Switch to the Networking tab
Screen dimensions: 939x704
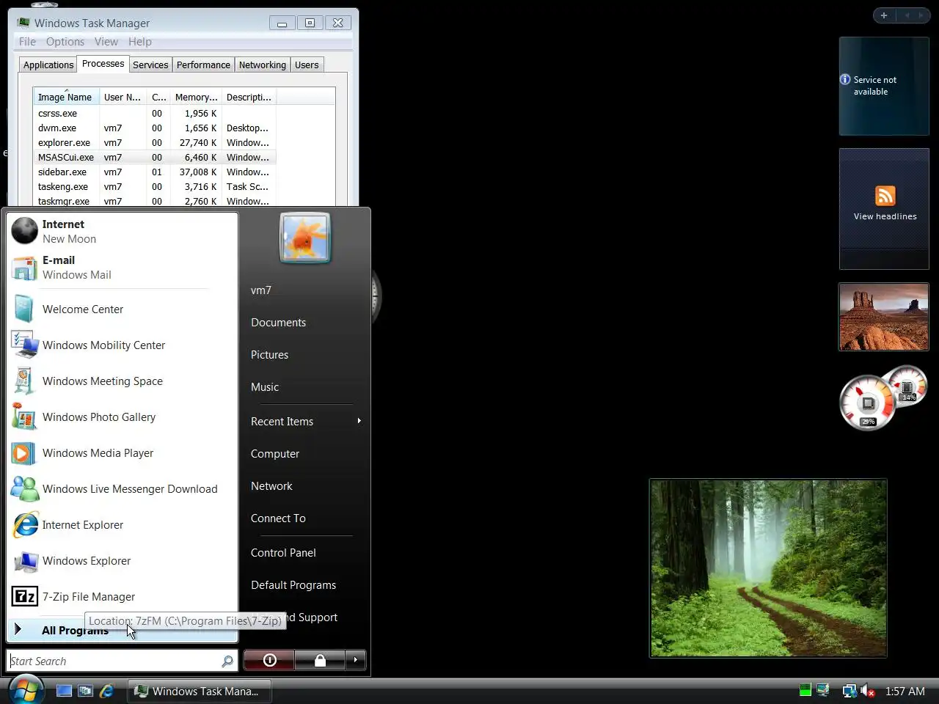tap(263, 65)
